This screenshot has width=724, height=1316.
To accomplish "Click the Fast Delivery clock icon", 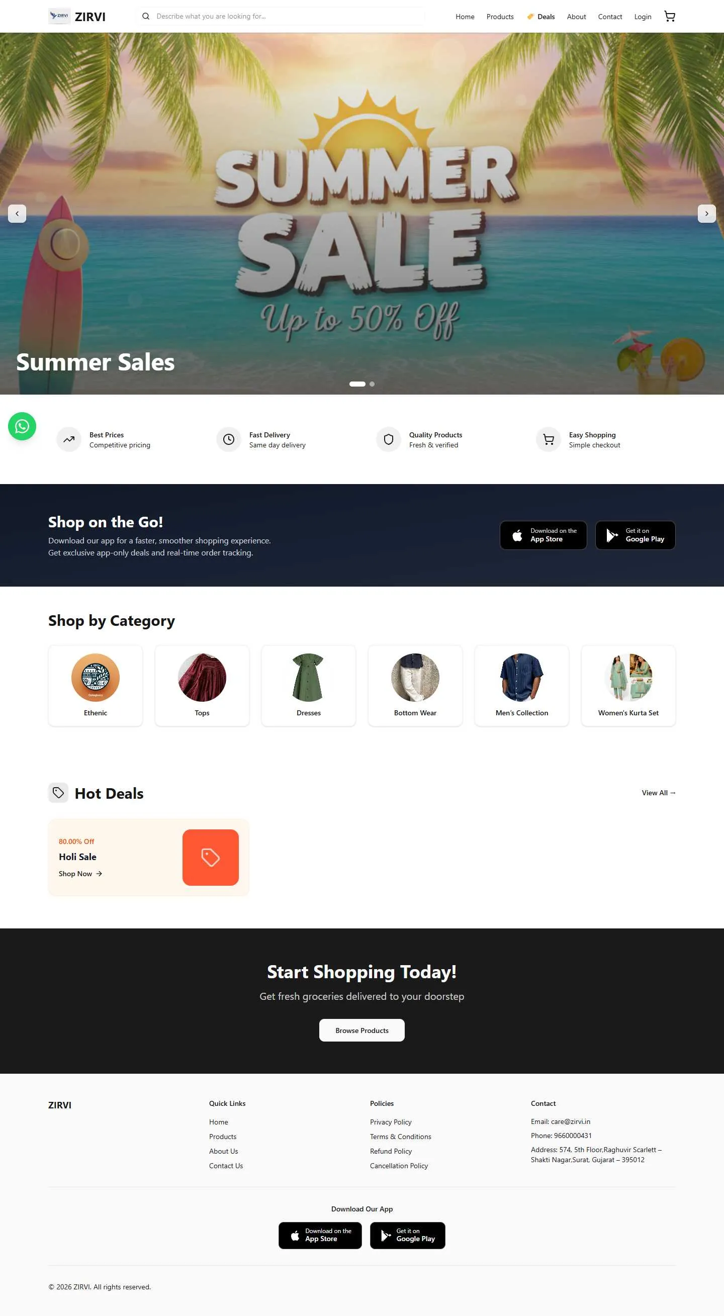I will click(229, 439).
